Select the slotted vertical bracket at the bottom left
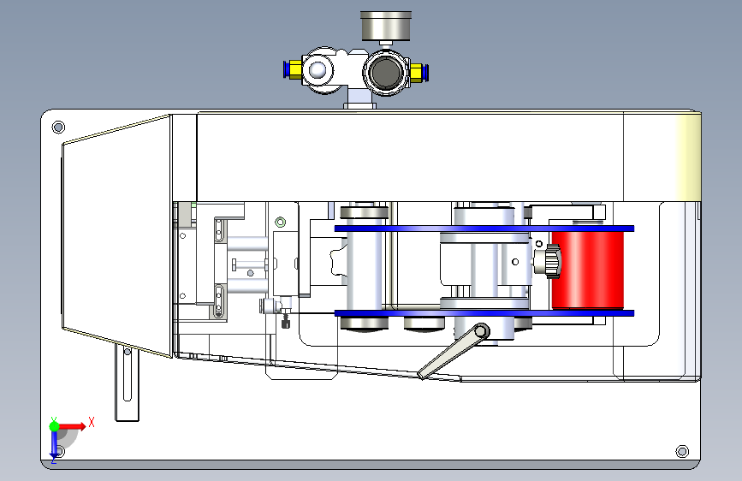 coord(128,383)
